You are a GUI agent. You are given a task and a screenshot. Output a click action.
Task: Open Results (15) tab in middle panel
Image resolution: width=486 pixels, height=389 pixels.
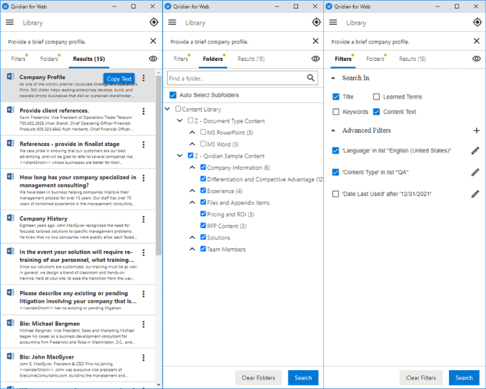[251, 59]
